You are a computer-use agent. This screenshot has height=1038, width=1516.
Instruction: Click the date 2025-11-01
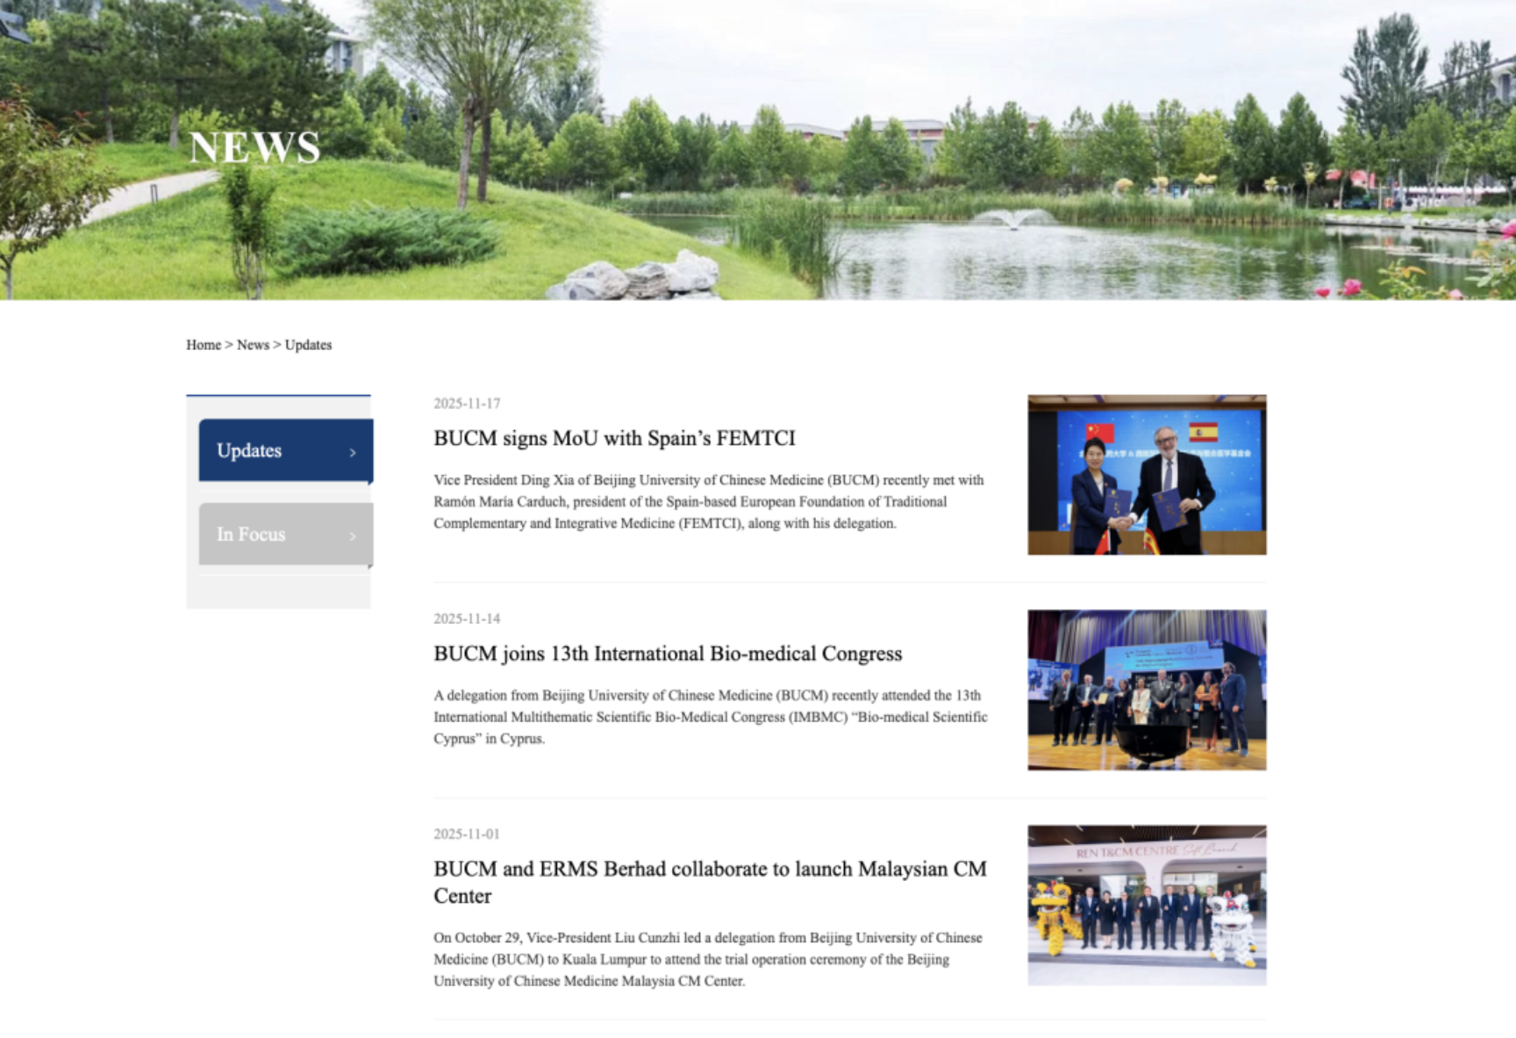(467, 834)
